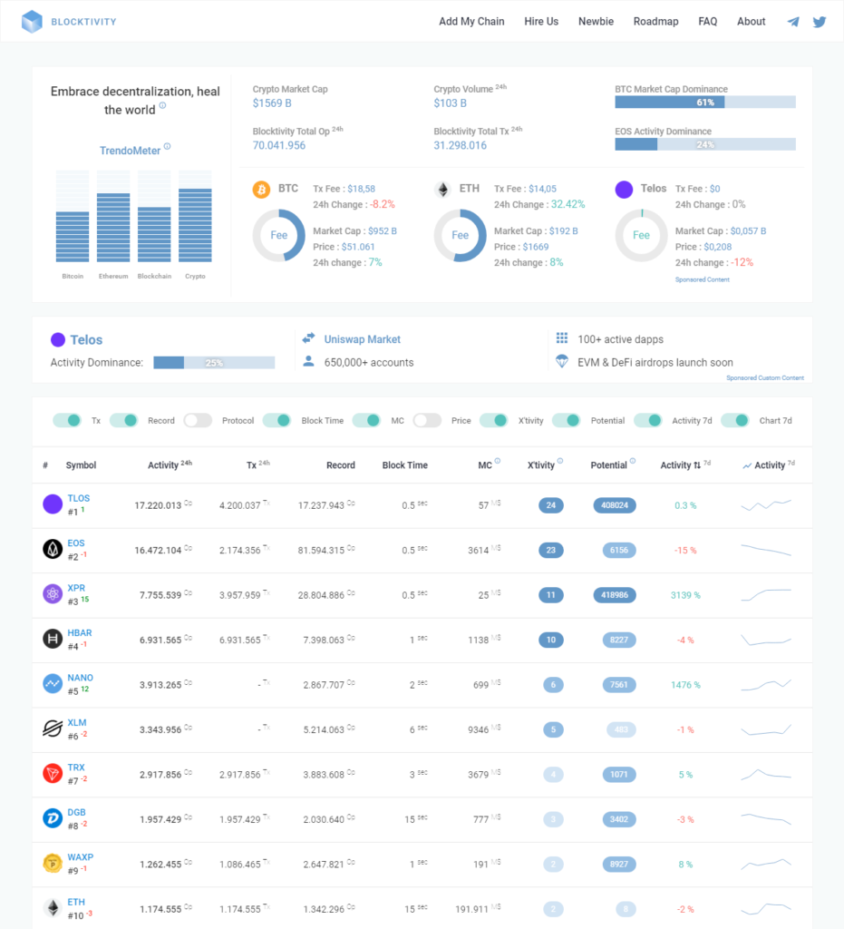Open Add My Chain menu item
This screenshot has height=929, width=844.
[471, 22]
